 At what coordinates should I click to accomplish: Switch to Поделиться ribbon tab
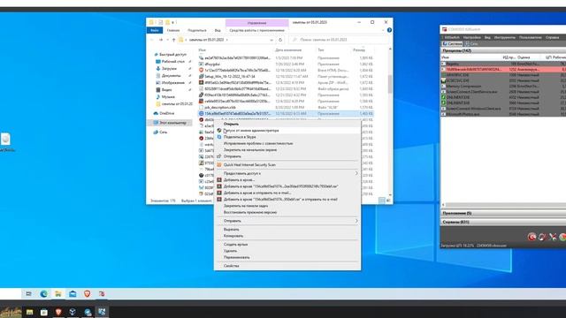click(x=197, y=30)
